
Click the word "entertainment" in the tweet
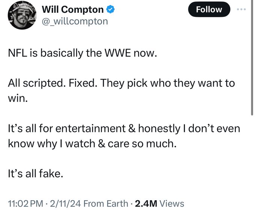point(91,128)
